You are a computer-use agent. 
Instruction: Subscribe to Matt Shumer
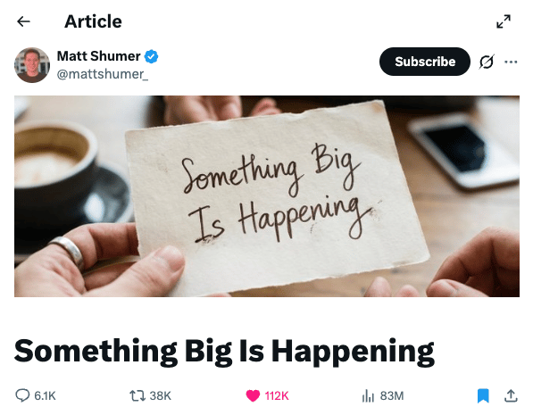coord(425,62)
